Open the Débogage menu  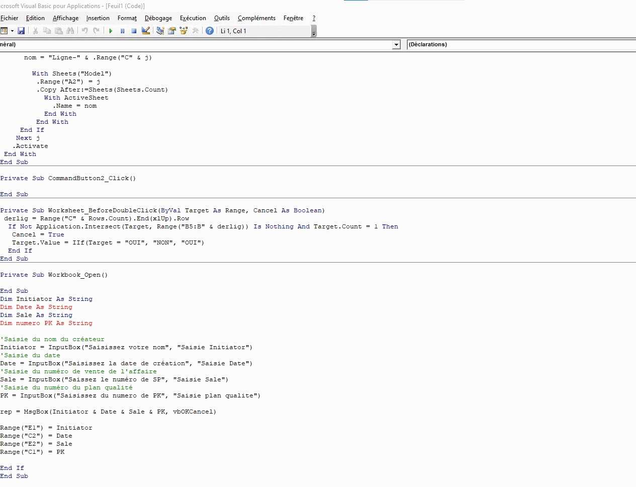point(158,18)
